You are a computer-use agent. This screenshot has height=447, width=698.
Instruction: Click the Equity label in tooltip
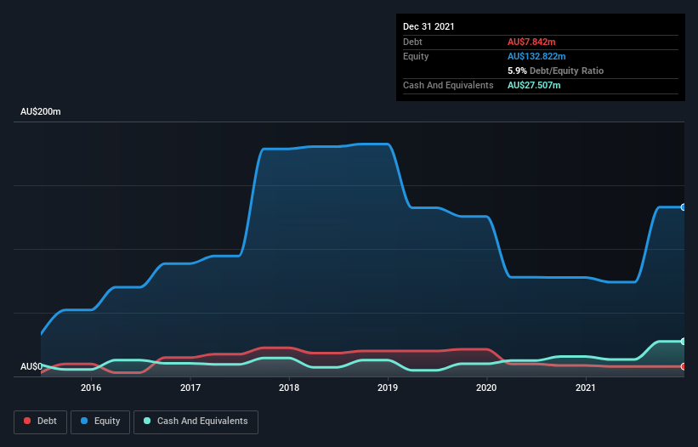(416, 56)
